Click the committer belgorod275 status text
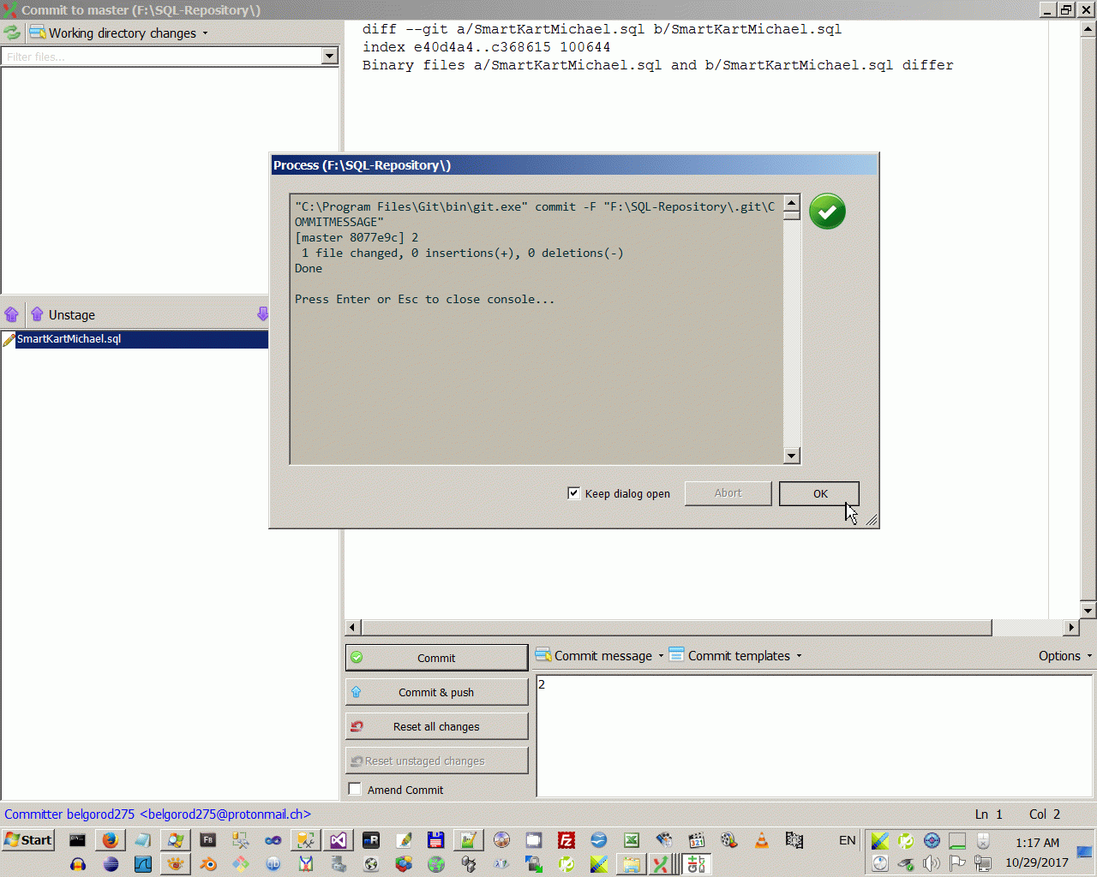This screenshot has width=1097, height=877. (x=158, y=814)
